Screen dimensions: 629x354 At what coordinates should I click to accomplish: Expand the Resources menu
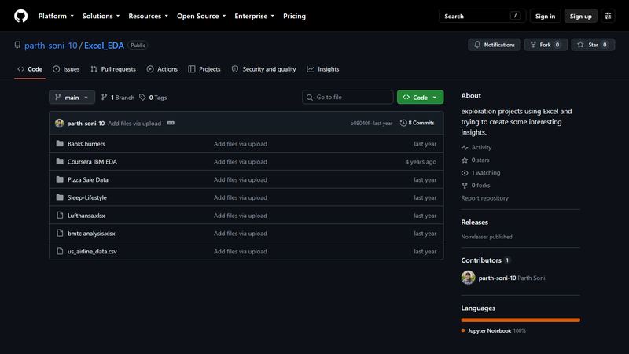coord(148,16)
